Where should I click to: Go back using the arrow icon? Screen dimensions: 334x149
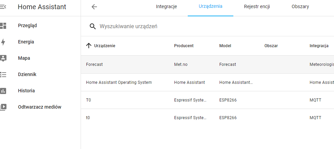[94, 7]
